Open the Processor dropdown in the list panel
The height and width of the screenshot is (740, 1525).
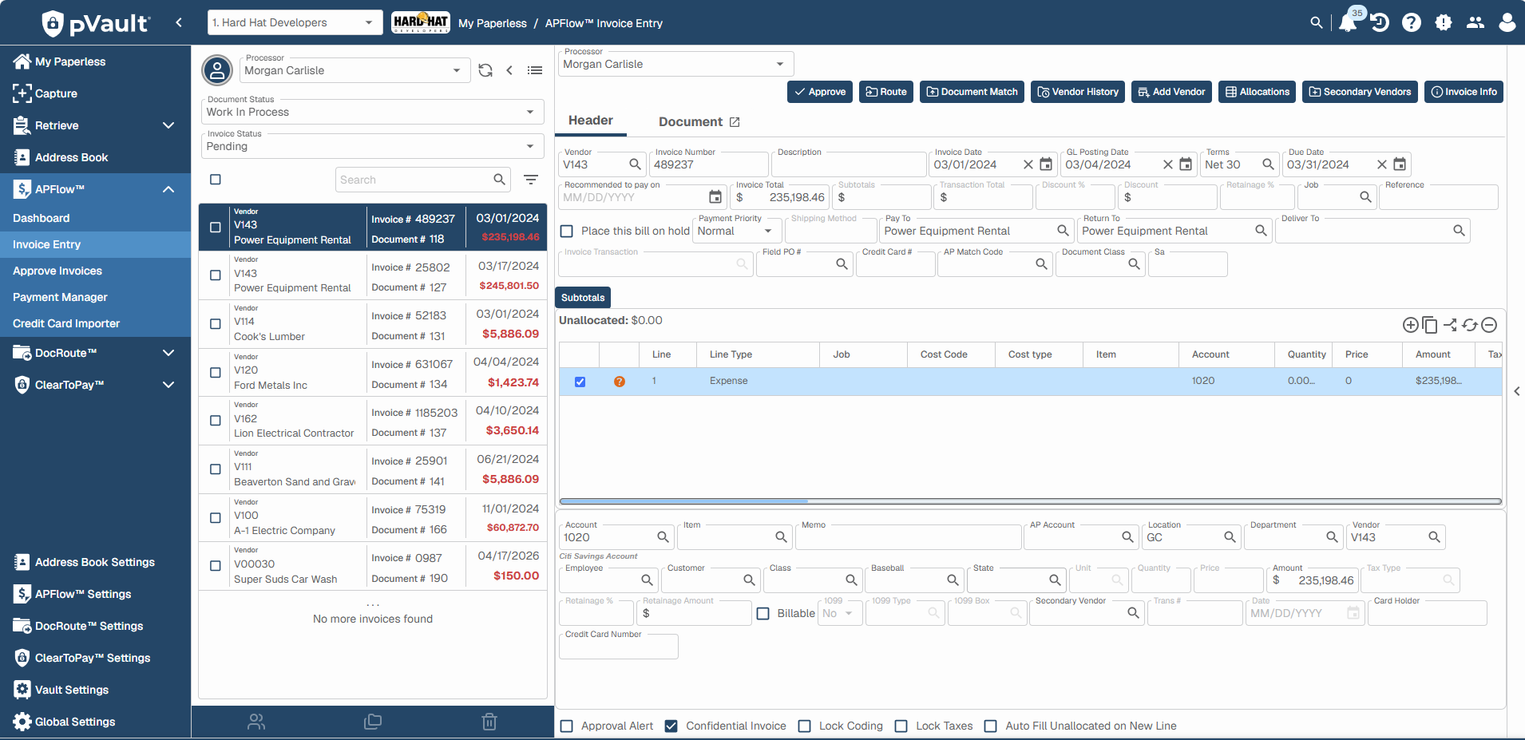[354, 70]
